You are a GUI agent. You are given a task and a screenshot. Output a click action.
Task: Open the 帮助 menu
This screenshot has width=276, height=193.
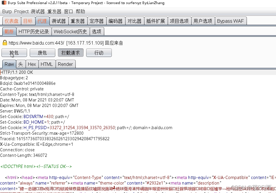click(80, 11)
